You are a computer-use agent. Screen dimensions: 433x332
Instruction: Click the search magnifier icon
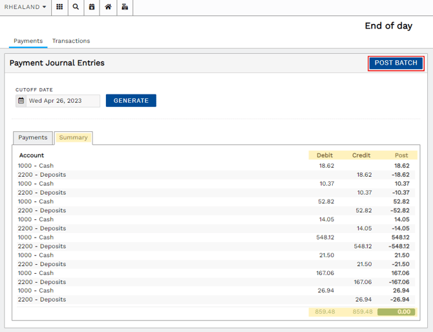pyautogui.click(x=76, y=7)
